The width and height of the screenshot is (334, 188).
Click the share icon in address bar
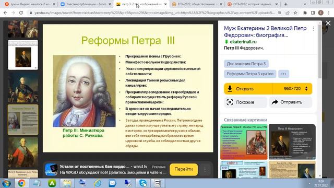(288, 13)
